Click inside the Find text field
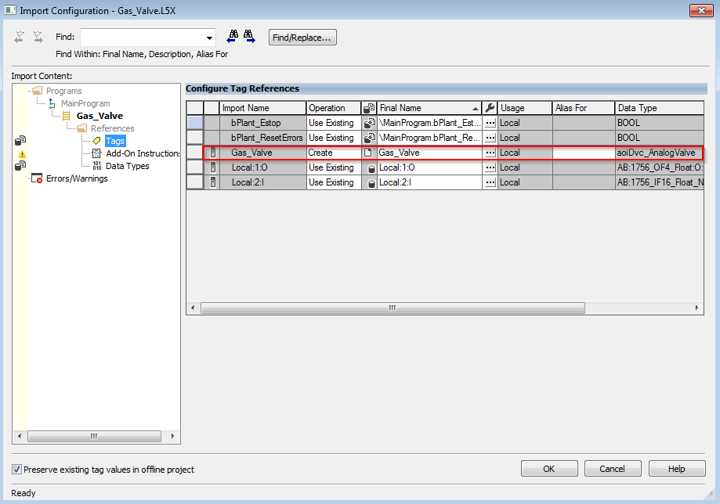This screenshot has width=720, height=504. 143,38
